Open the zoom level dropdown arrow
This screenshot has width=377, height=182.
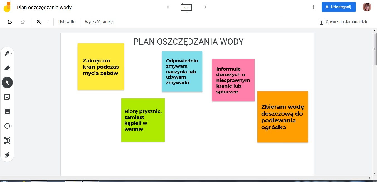48,22
